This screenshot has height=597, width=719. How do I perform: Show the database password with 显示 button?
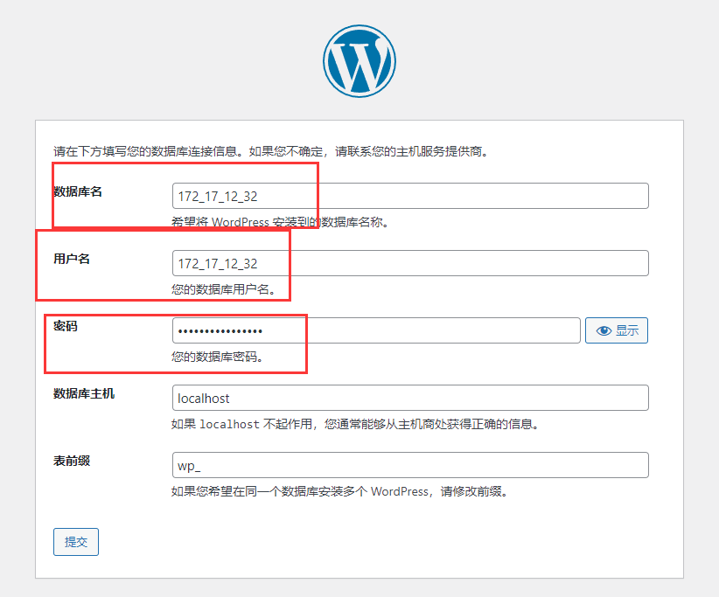click(617, 330)
